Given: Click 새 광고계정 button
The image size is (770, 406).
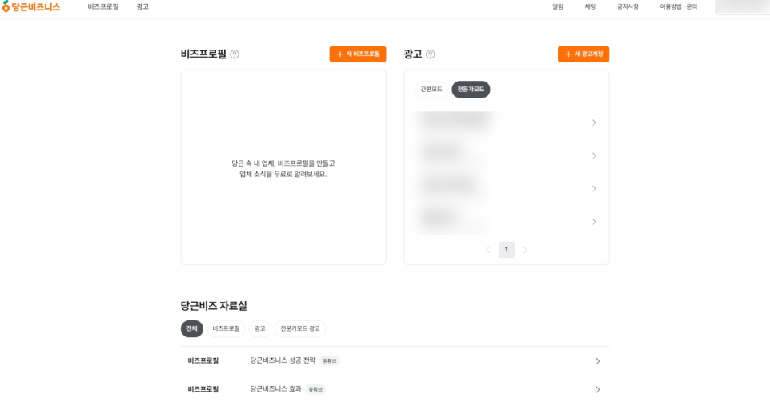Looking at the screenshot, I should 584,54.
